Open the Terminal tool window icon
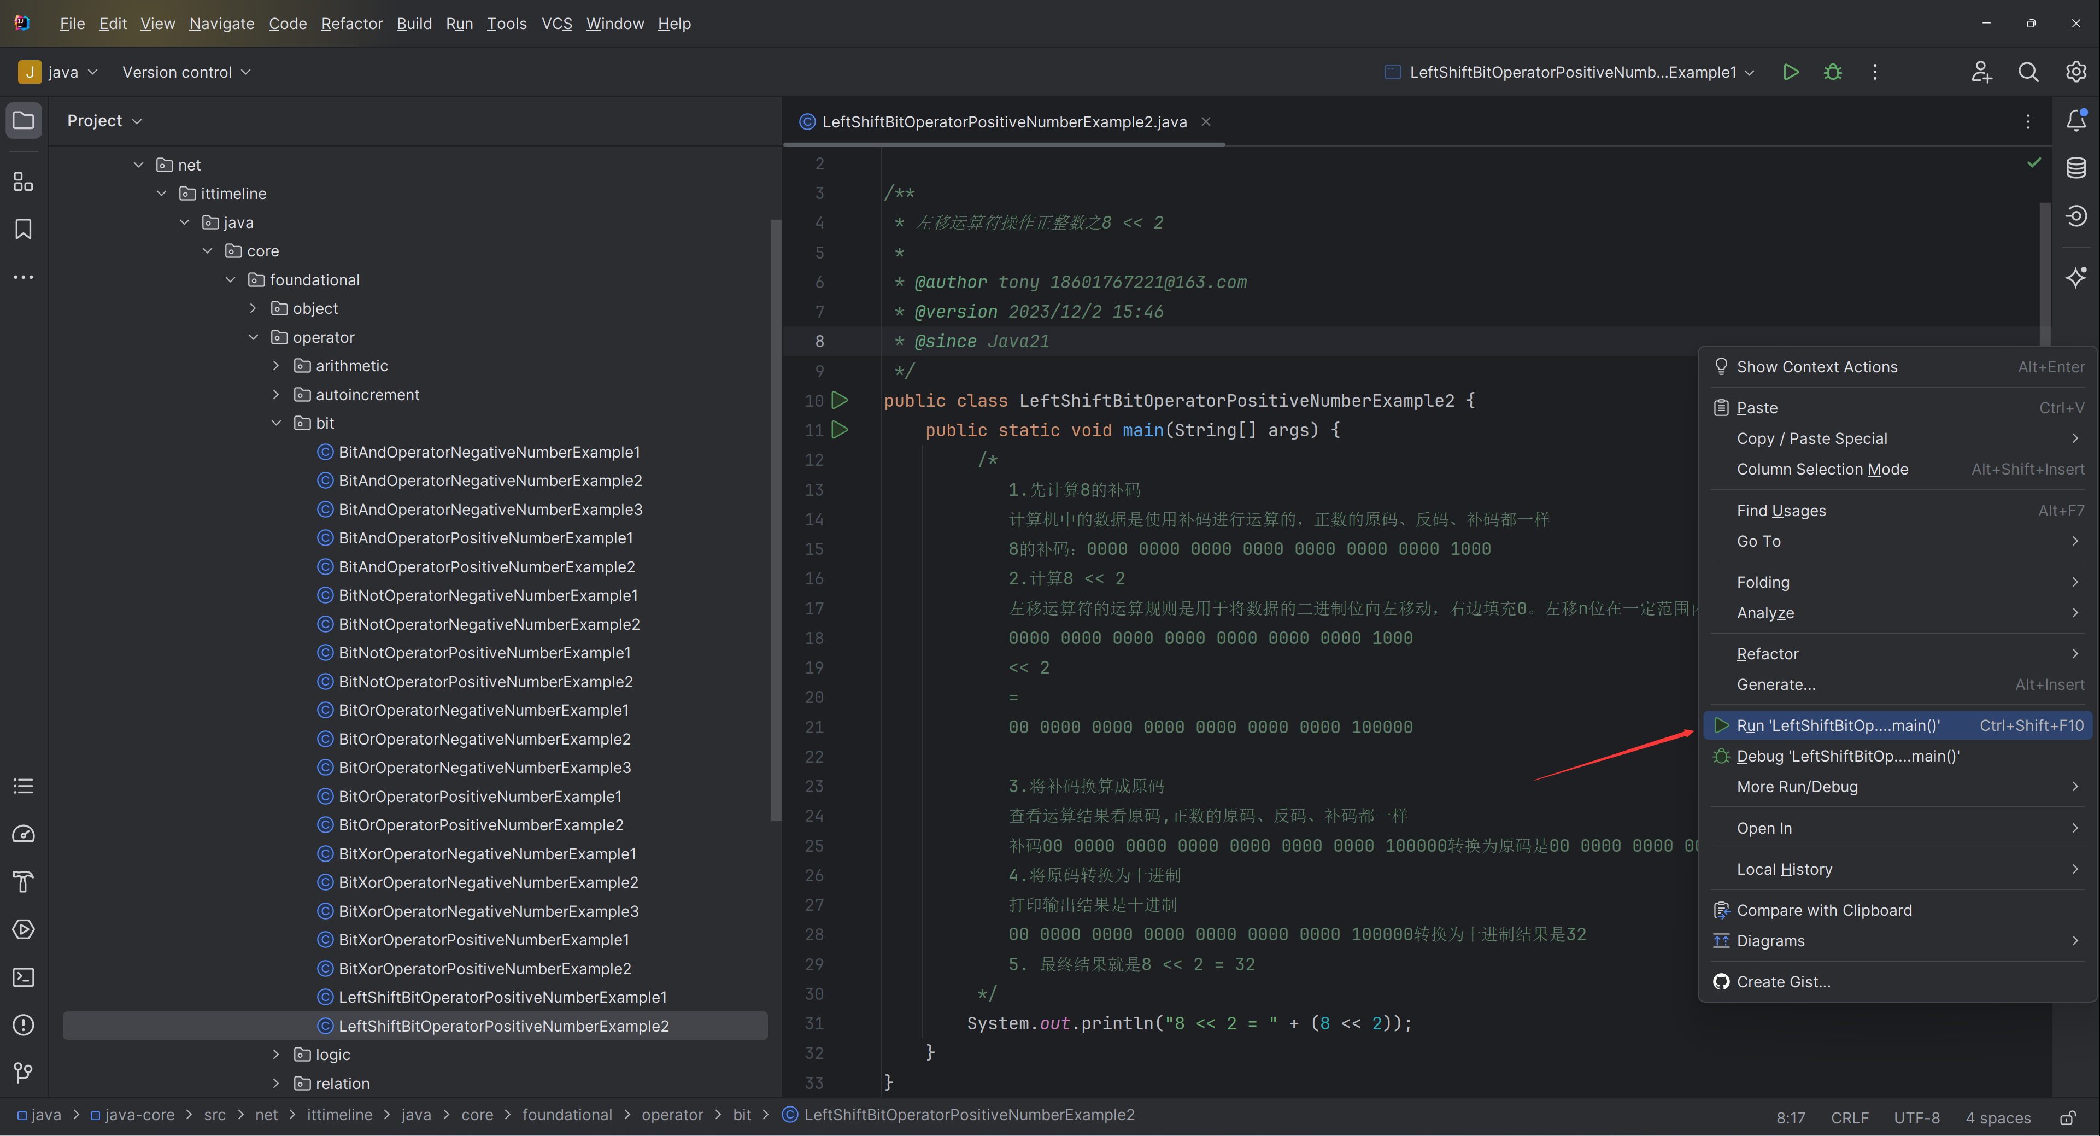Image resolution: width=2100 pixels, height=1136 pixels. pos(24,977)
